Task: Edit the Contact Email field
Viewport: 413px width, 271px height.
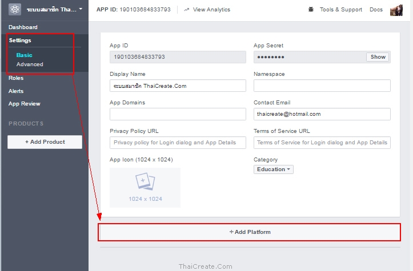Action: click(x=322, y=114)
